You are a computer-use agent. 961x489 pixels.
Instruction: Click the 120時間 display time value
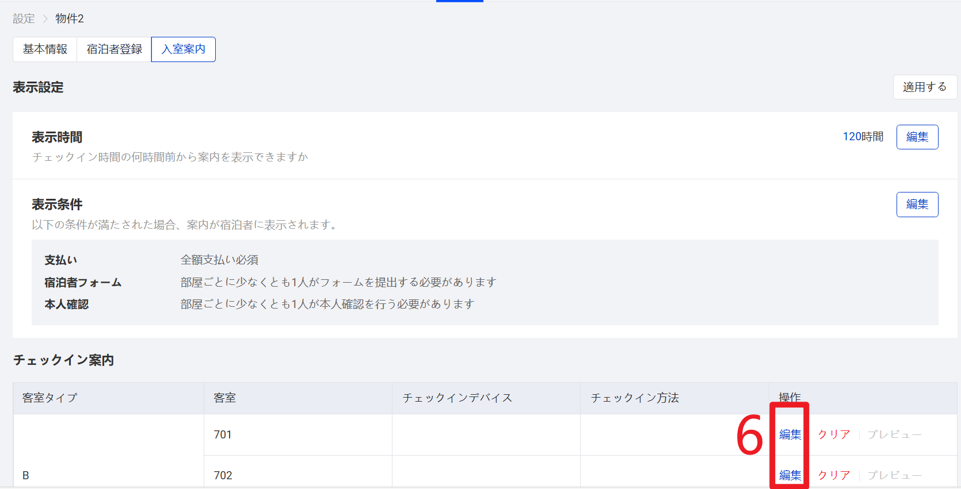(x=863, y=137)
